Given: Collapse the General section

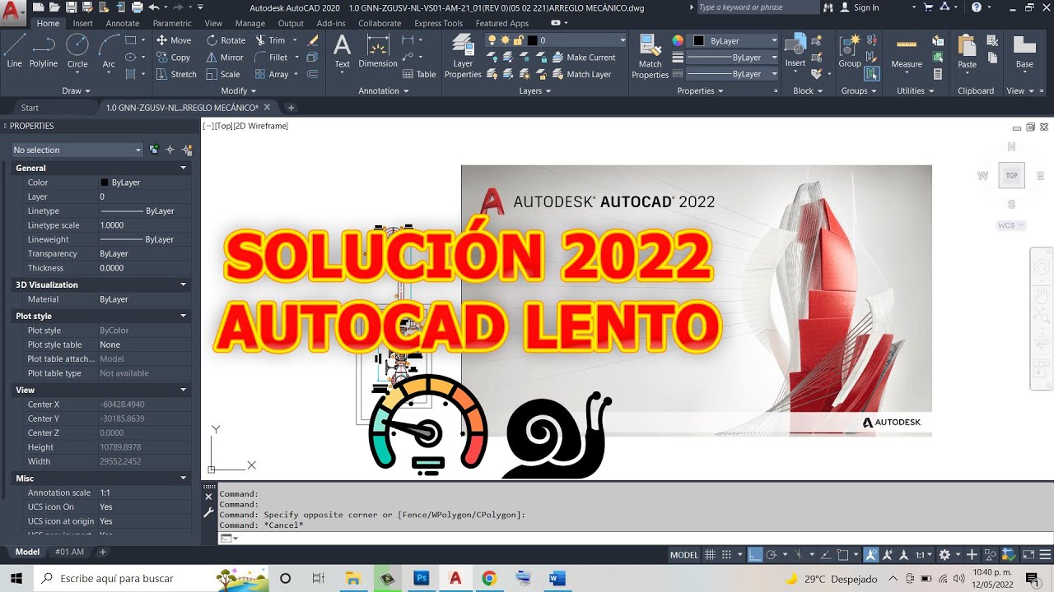Looking at the screenshot, I should coord(184,168).
